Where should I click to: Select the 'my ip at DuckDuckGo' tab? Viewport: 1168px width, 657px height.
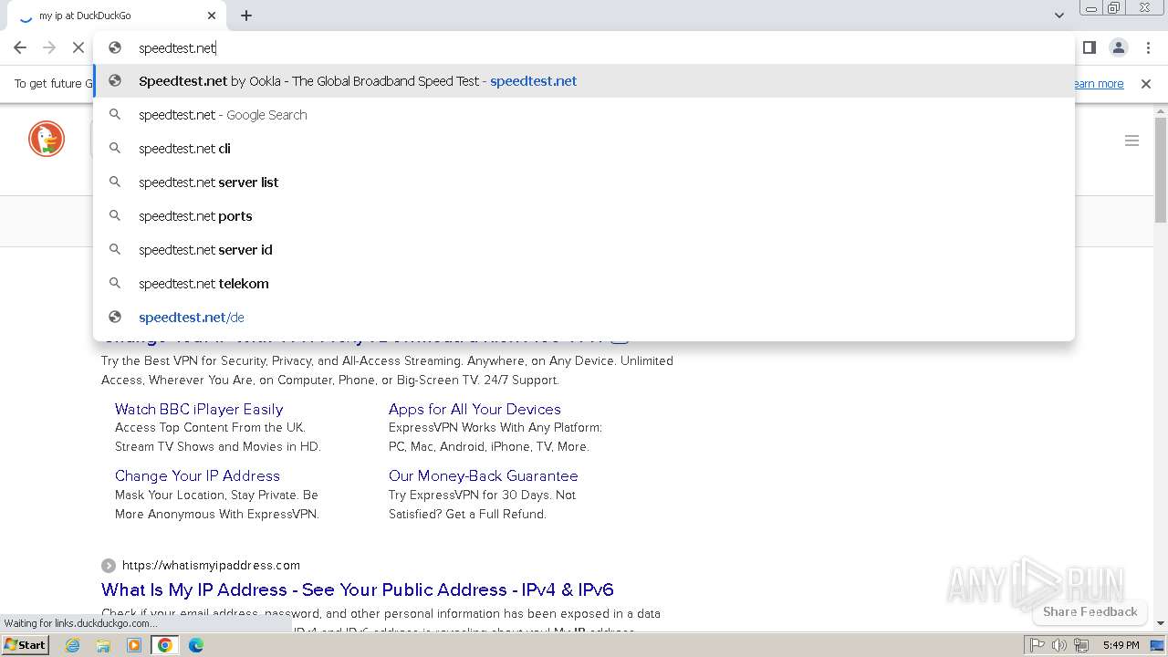click(117, 16)
